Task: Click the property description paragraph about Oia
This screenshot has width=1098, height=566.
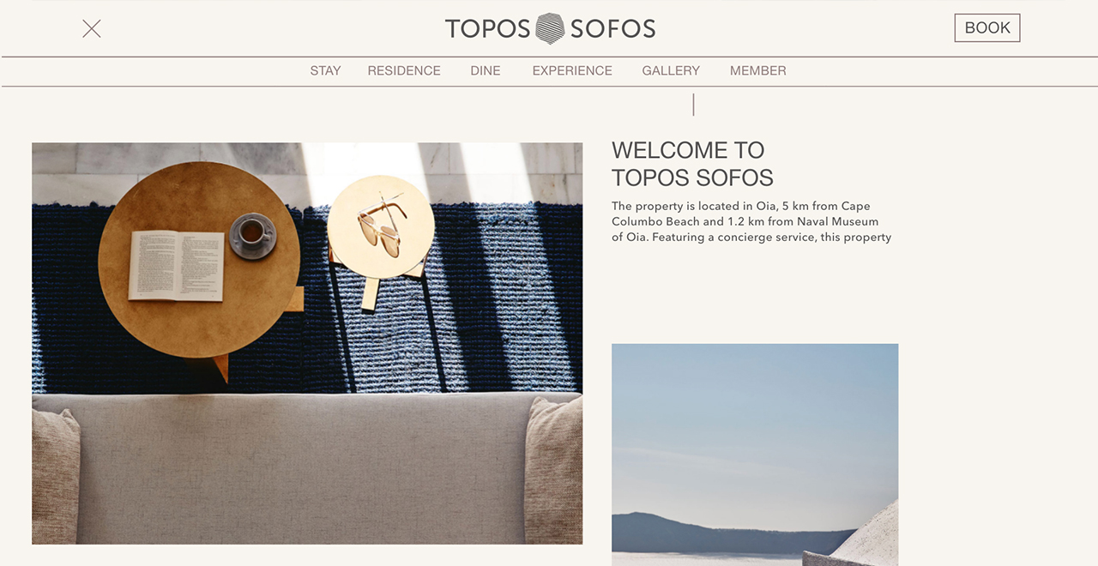Action: tap(751, 221)
